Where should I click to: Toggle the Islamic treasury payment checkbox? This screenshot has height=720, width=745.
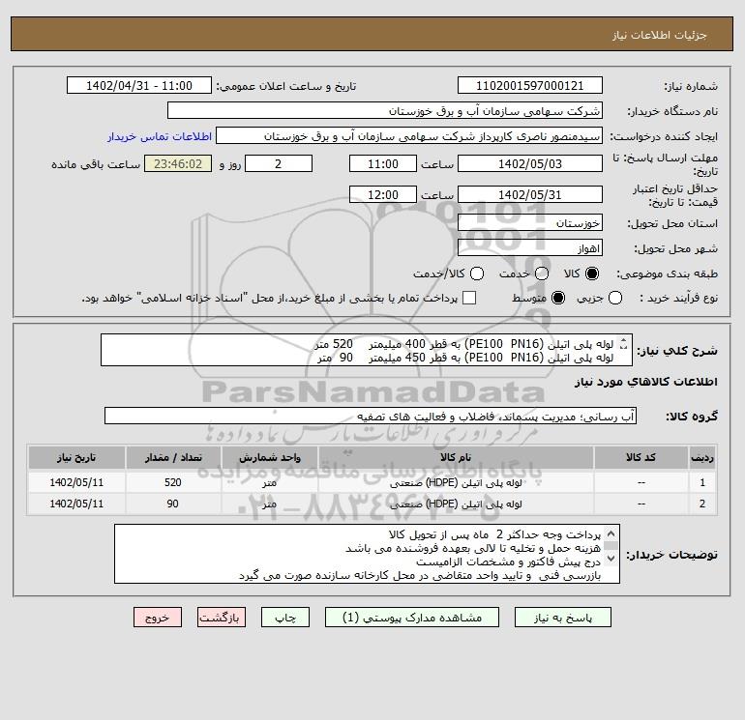[x=469, y=298]
